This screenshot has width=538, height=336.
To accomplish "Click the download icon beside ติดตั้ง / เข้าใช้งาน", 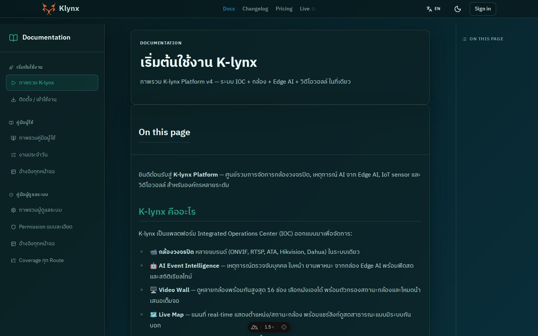I will pos(13,100).
